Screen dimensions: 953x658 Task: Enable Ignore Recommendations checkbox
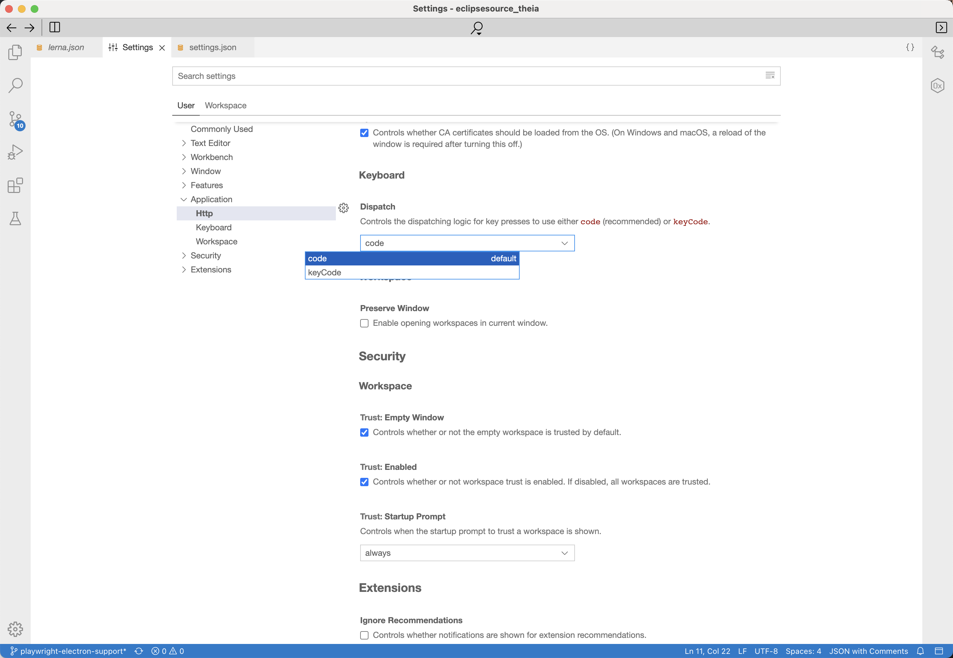(364, 635)
